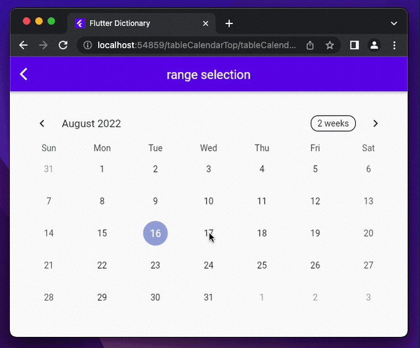420x348 pixels.
Task: Click the August 2022 header title
Action: (91, 124)
